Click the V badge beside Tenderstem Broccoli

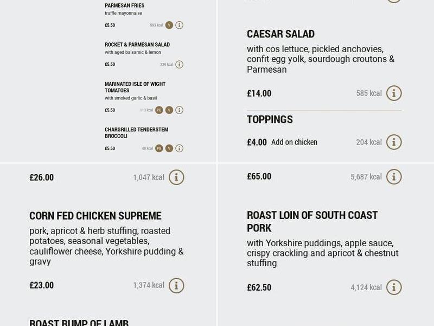170,147
